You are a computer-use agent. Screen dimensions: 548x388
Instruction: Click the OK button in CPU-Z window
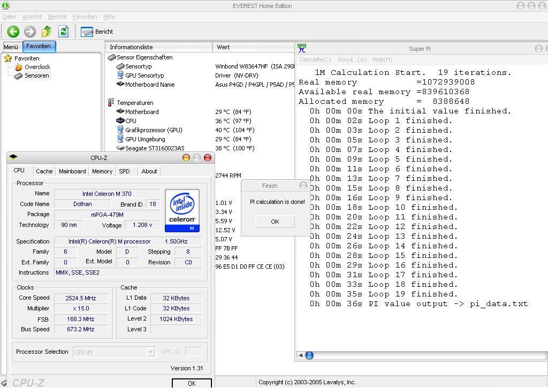coord(192,383)
